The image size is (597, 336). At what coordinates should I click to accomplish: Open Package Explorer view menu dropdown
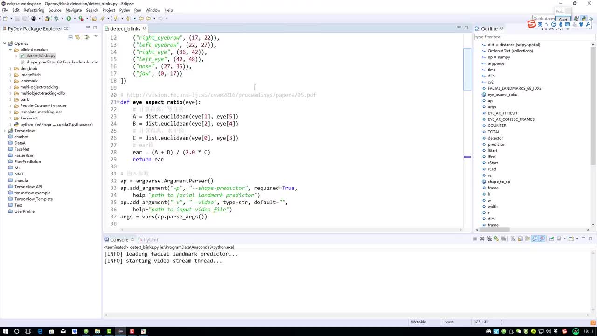click(96, 37)
